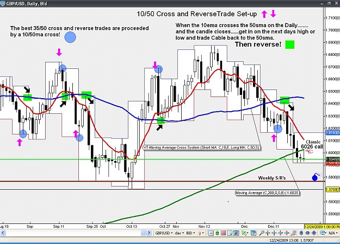Click the 1.6163 blue price tag
This screenshot has height=244, width=340.
(x=333, y=132)
